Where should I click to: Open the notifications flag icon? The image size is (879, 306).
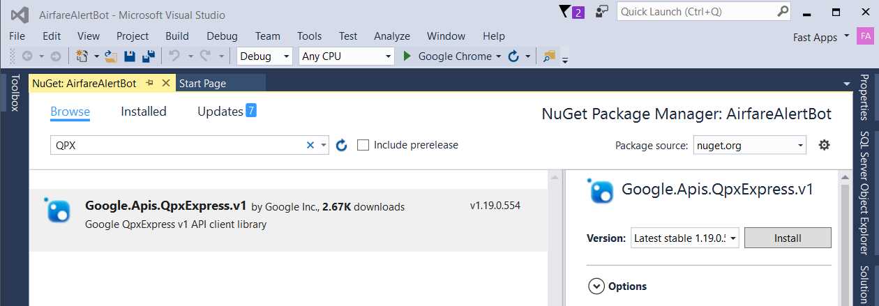pos(564,12)
